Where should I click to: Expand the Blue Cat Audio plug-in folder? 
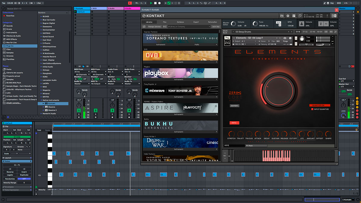click(x=42, y=20)
